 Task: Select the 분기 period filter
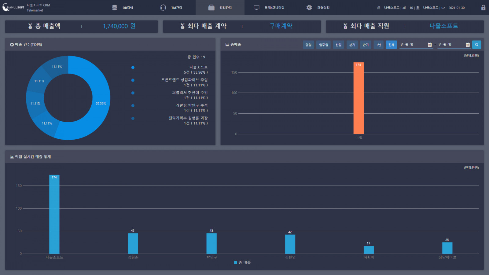[352, 45]
